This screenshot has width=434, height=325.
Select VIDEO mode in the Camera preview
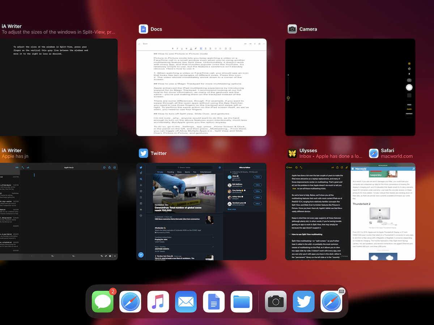(409, 104)
